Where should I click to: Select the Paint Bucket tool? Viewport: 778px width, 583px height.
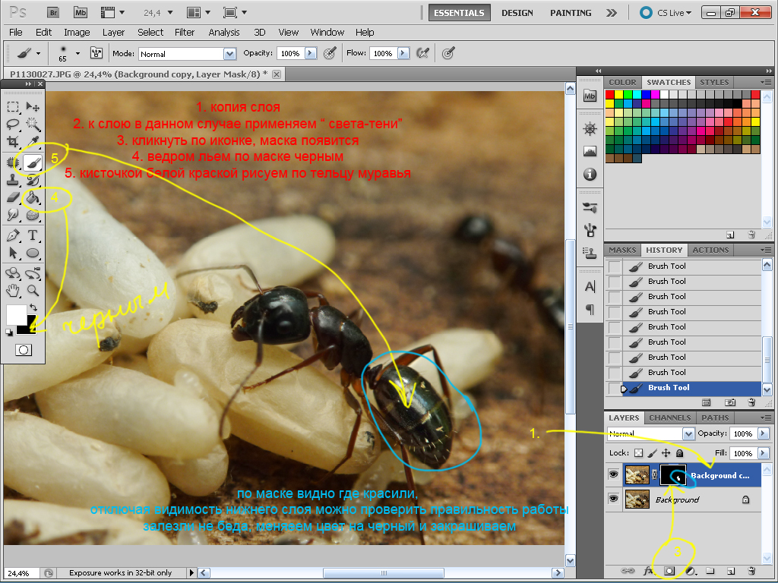click(33, 198)
